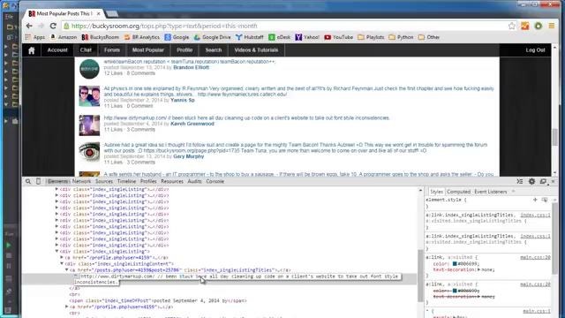Open Yannis Sp's profile link
565x318 pixels.
point(183,100)
